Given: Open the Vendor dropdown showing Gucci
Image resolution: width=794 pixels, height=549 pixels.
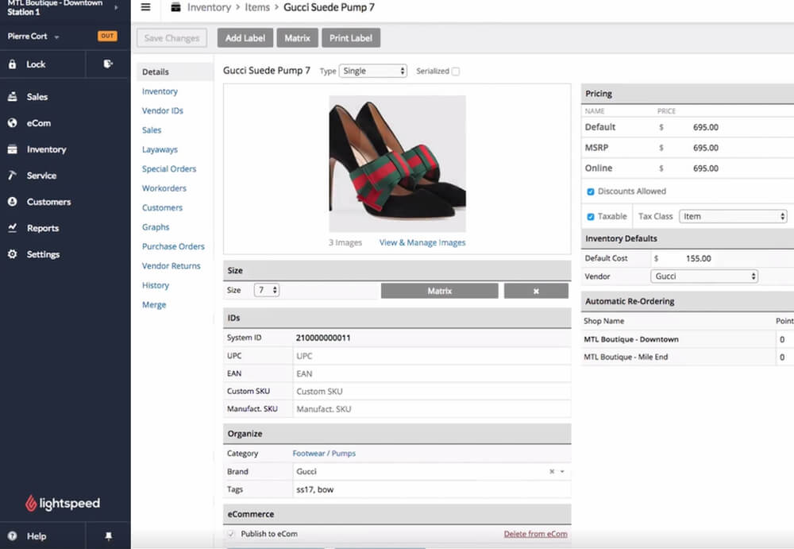Looking at the screenshot, I should coord(703,276).
